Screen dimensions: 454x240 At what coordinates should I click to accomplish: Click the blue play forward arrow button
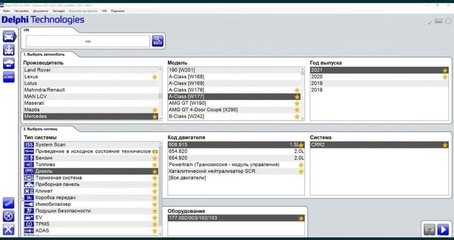443,230
